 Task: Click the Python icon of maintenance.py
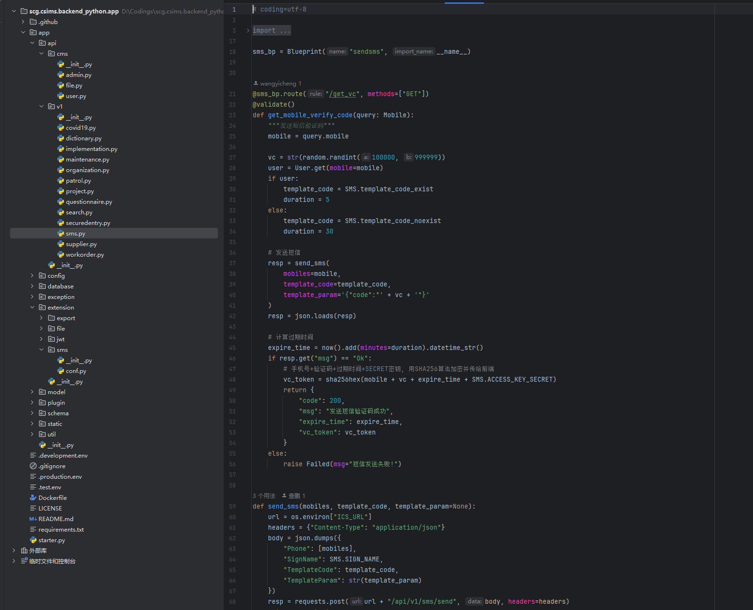pyautogui.click(x=61, y=159)
